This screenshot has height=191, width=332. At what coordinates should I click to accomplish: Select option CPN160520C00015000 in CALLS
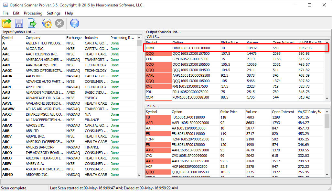tap(190, 59)
